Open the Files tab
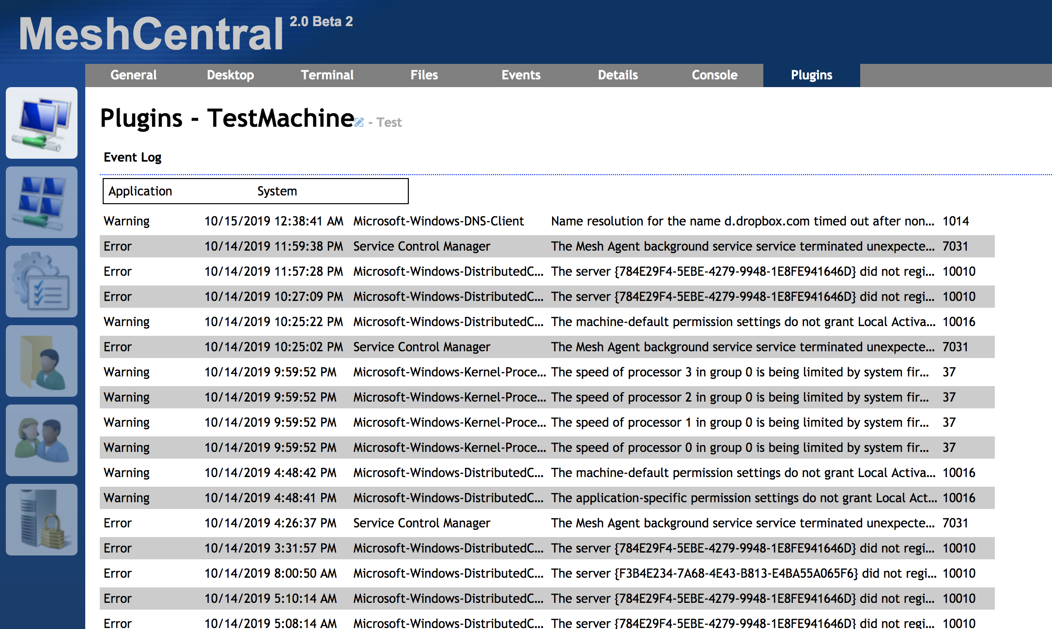Image resolution: width=1052 pixels, height=629 pixels. [424, 75]
